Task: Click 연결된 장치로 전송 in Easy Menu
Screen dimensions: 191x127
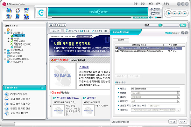Action: point(20,109)
